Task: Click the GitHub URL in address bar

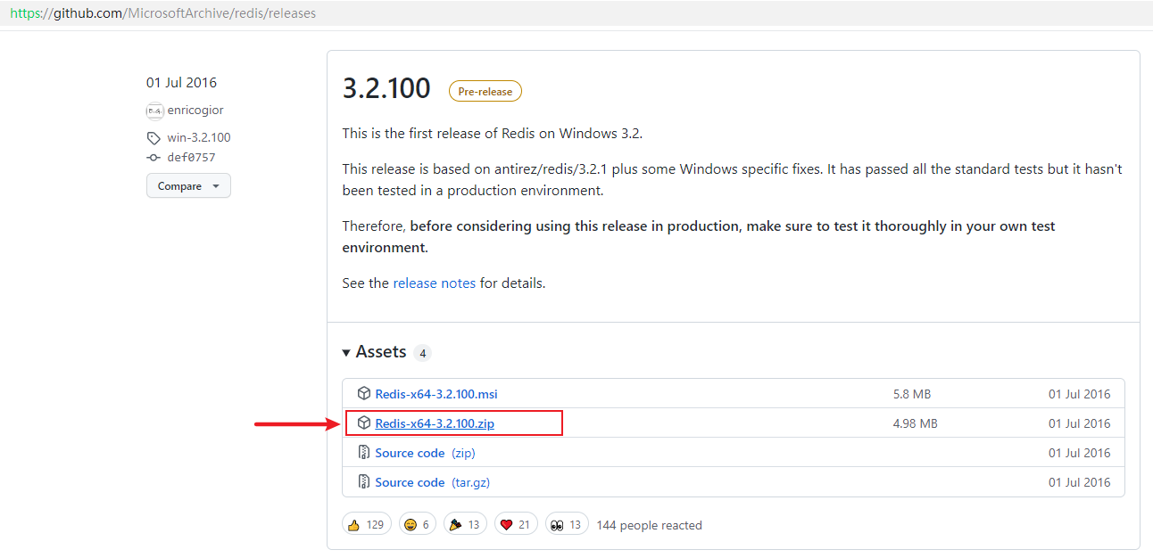Action: tap(162, 13)
